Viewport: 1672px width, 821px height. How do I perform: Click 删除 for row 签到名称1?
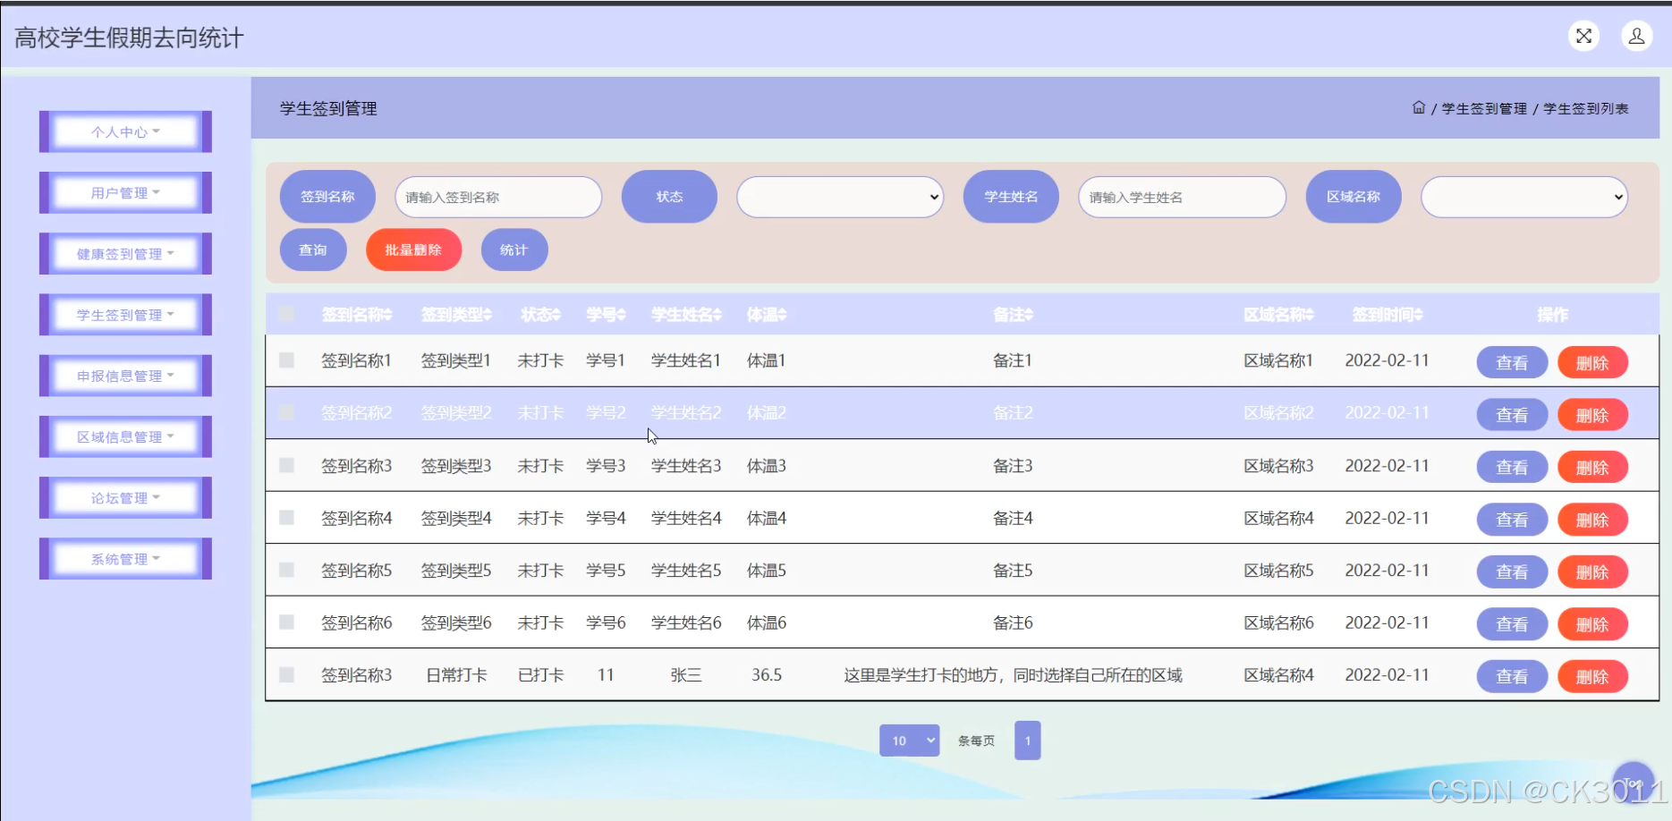point(1592,362)
